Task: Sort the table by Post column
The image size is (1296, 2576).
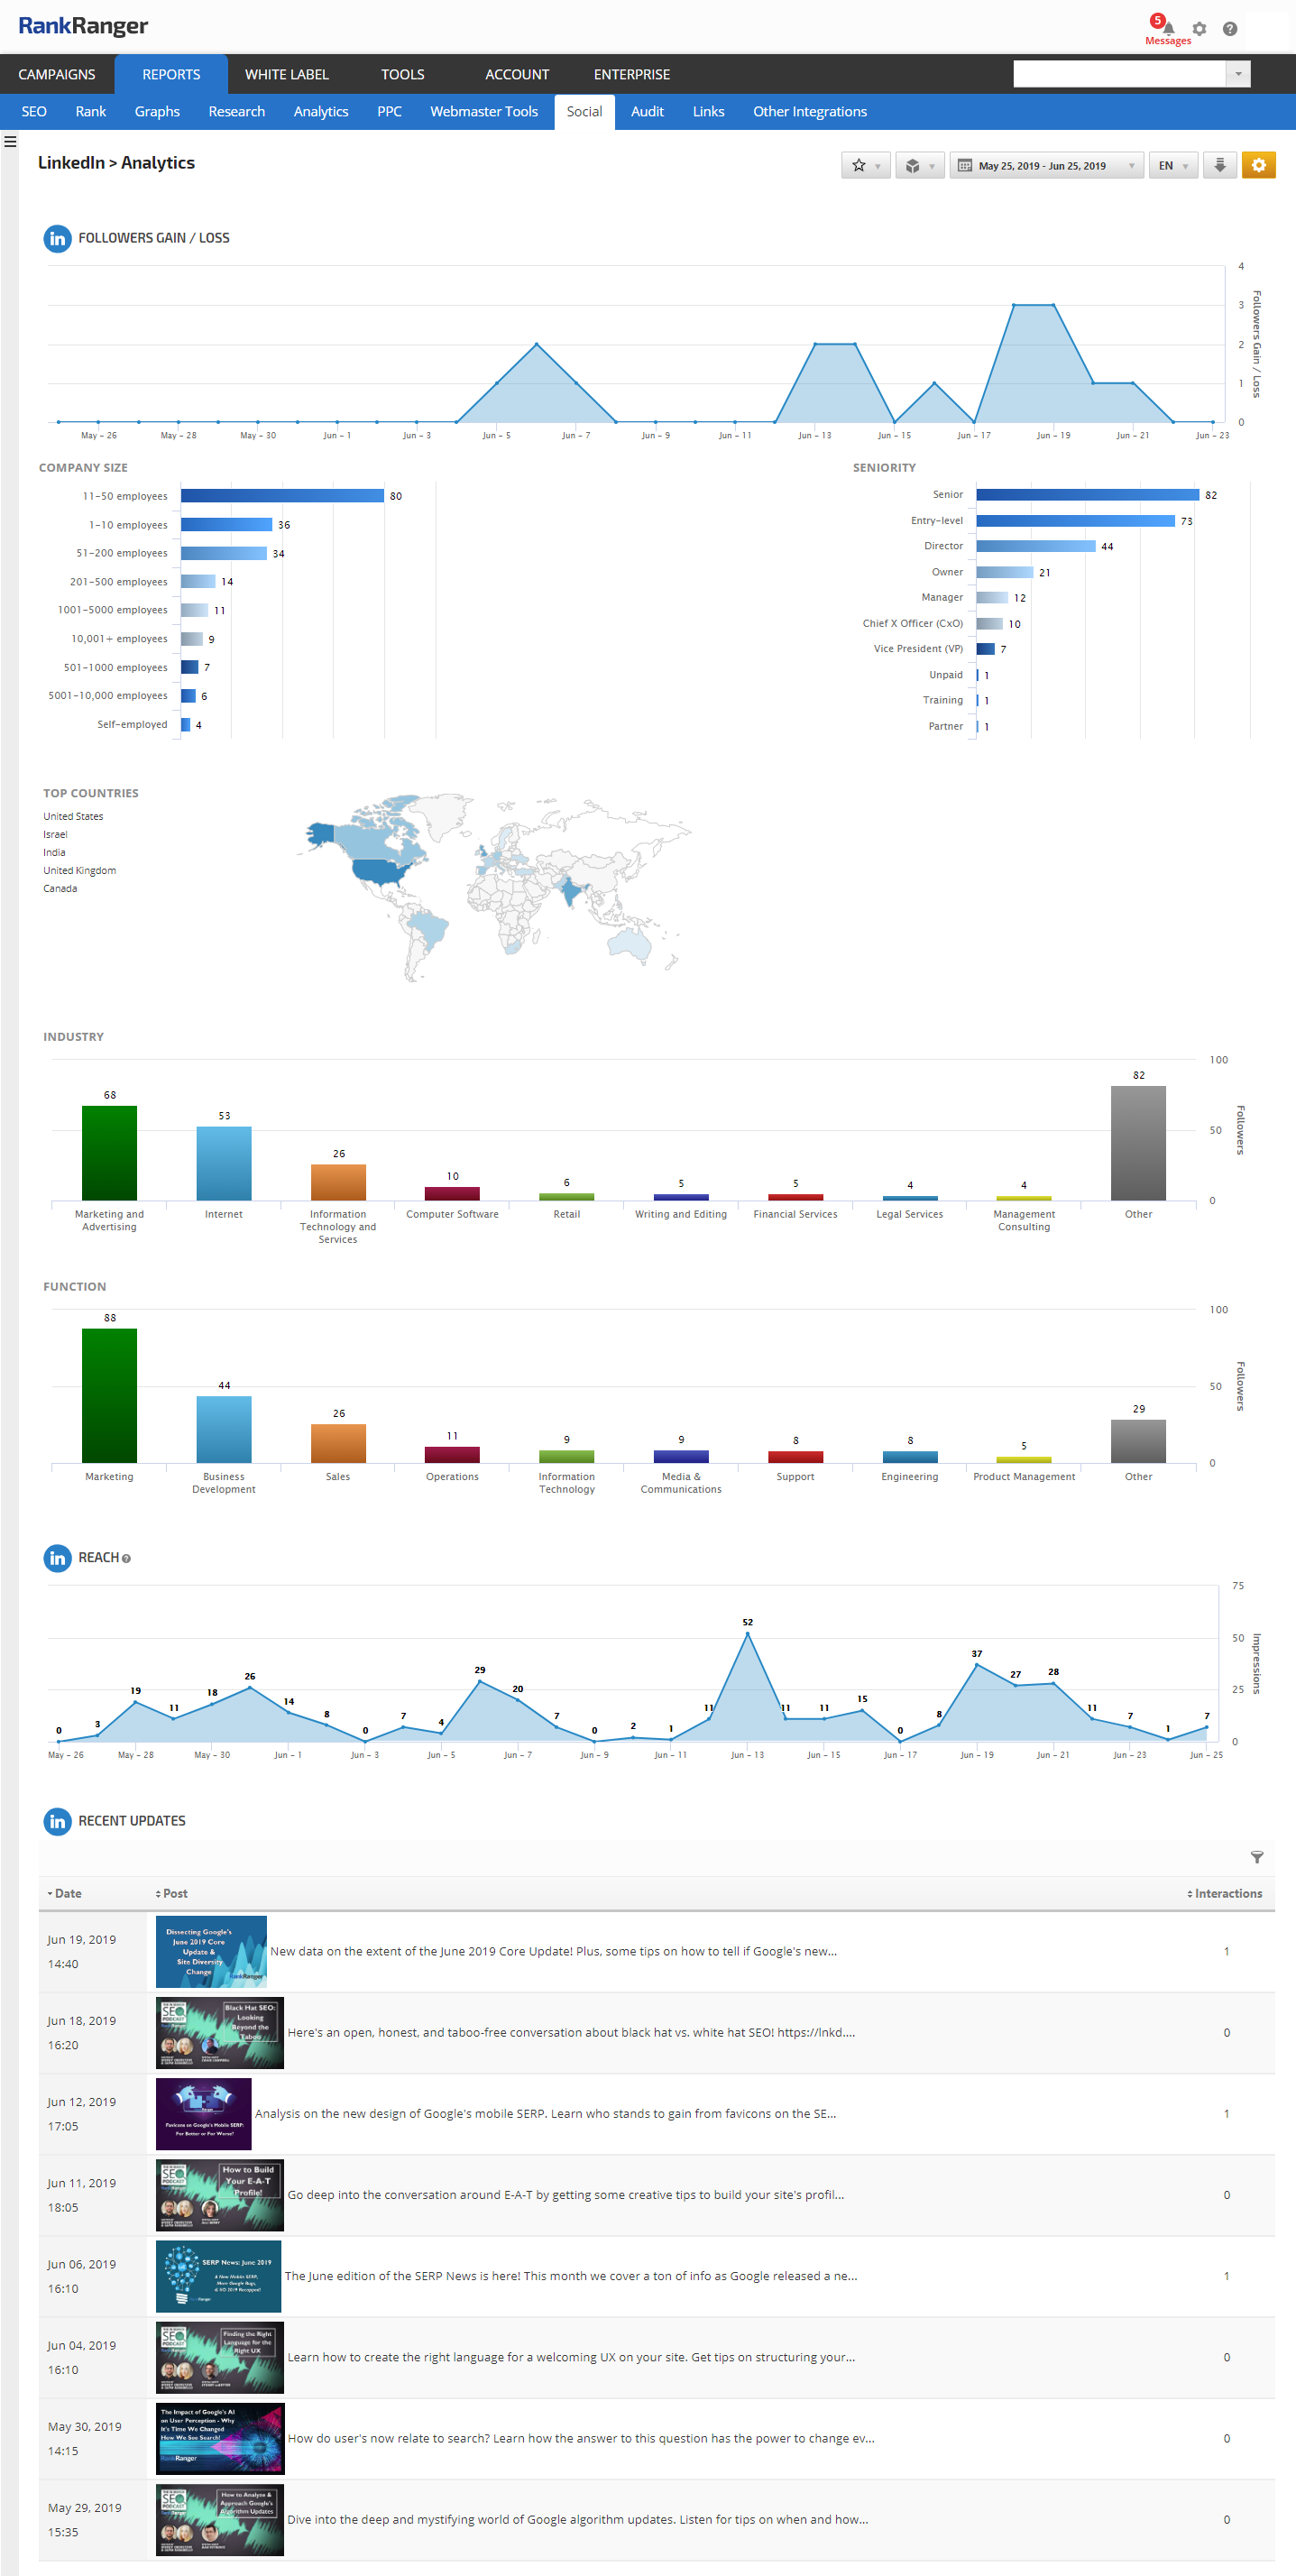Action: click(171, 1893)
